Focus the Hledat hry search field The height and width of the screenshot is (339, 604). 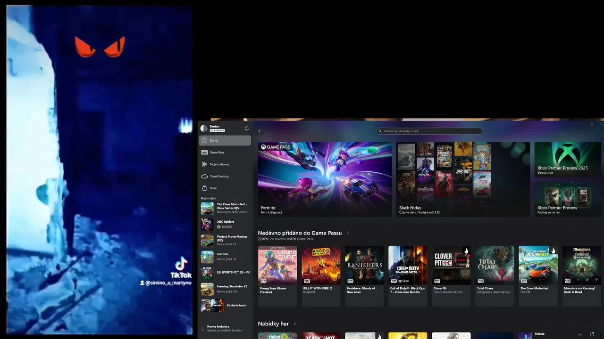tap(429, 131)
